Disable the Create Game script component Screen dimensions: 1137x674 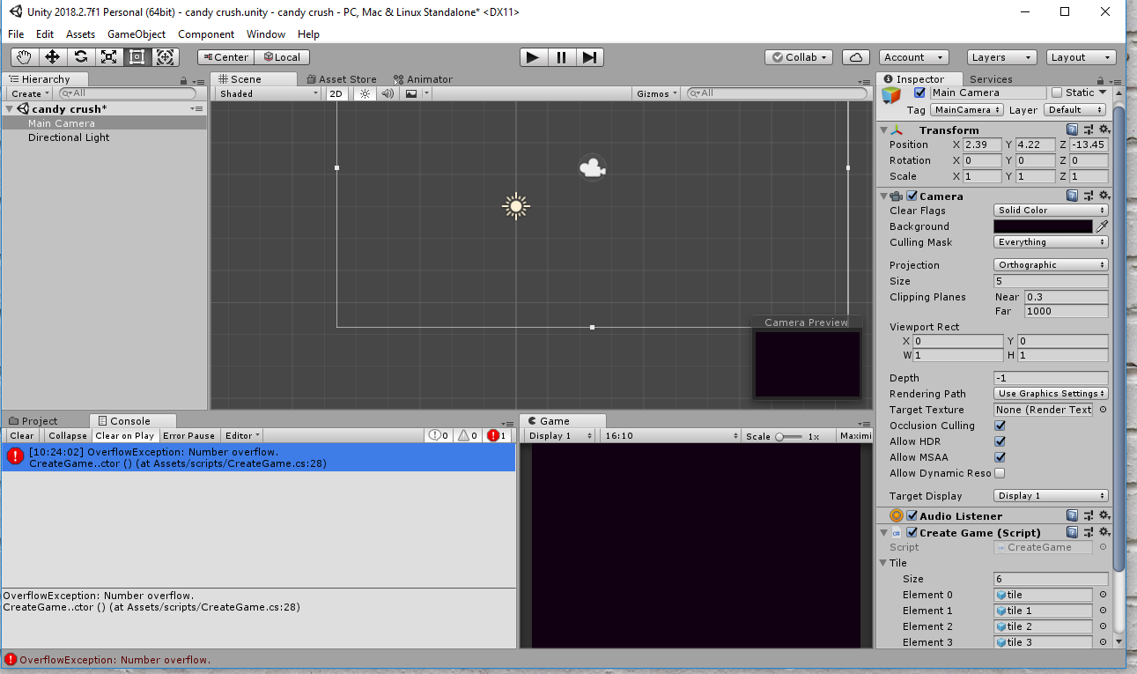tap(912, 532)
